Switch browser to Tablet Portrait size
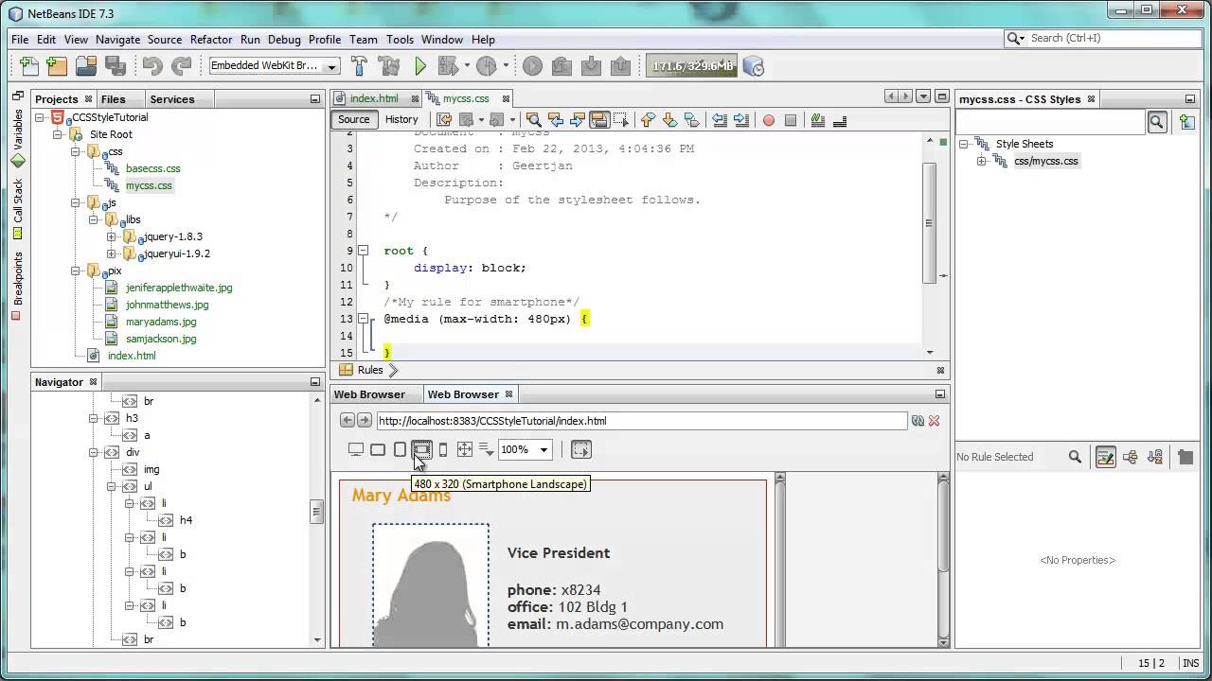Viewport: 1212px width, 681px height. [x=400, y=450]
